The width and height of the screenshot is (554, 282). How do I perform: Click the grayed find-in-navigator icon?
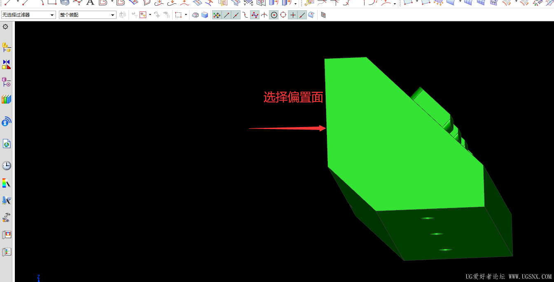[x=166, y=15]
